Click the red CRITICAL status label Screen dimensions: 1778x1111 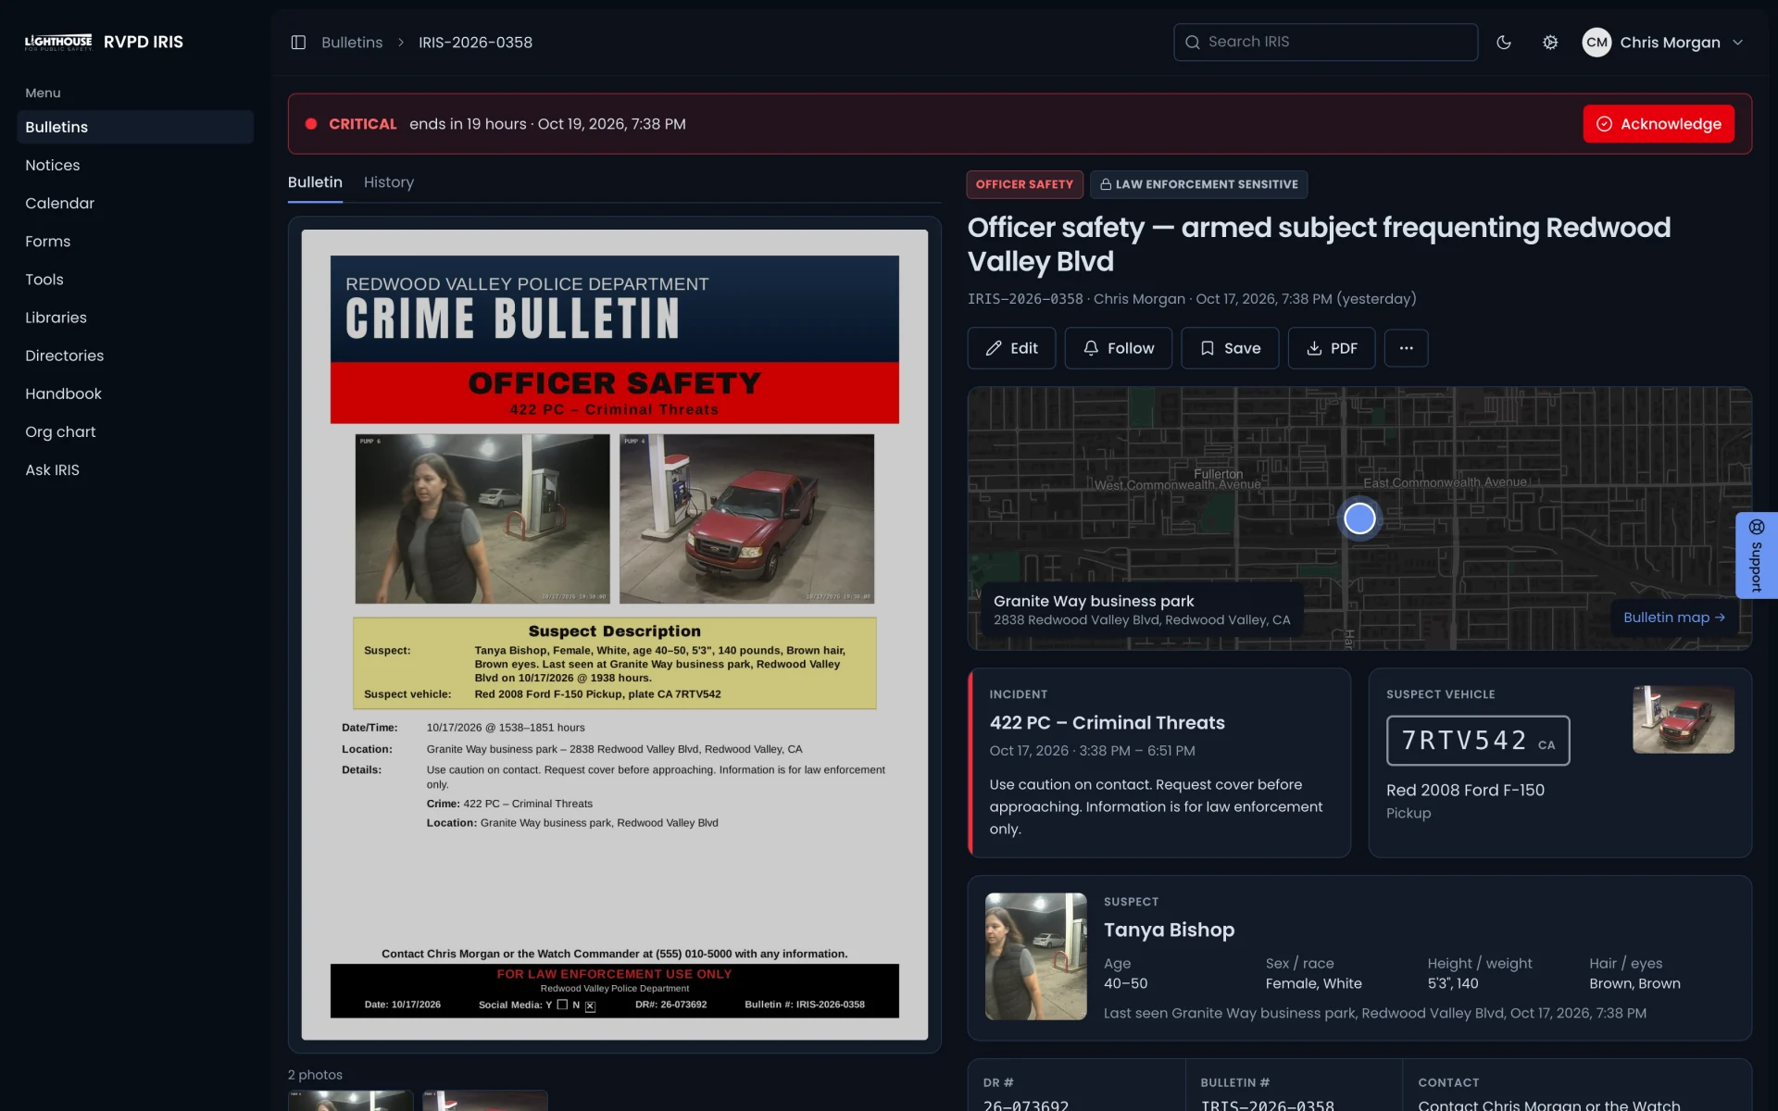click(362, 124)
